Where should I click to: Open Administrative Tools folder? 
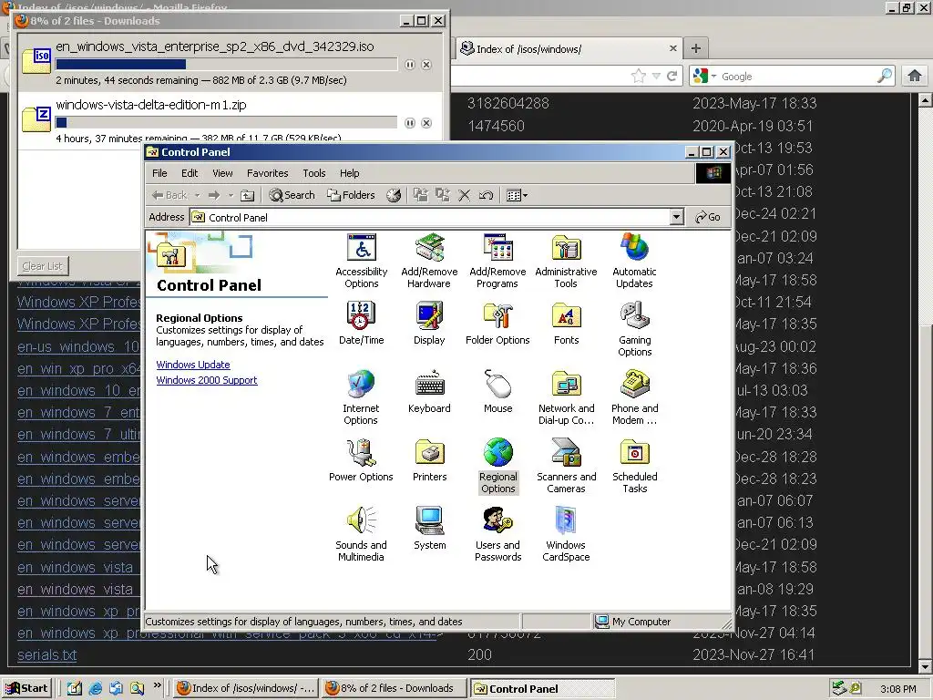(566, 262)
